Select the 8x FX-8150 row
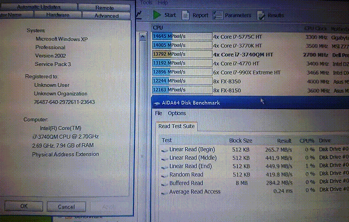349x222 pixels. click(250, 90)
